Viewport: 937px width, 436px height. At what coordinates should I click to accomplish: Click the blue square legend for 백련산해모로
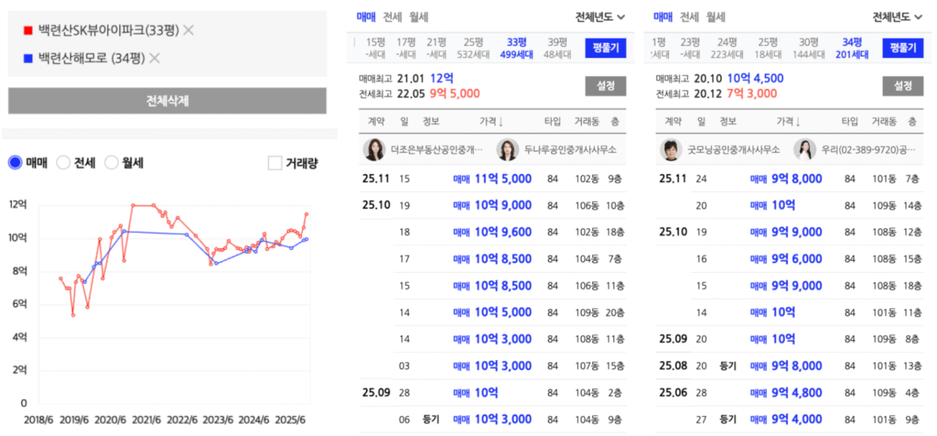coord(28,58)
